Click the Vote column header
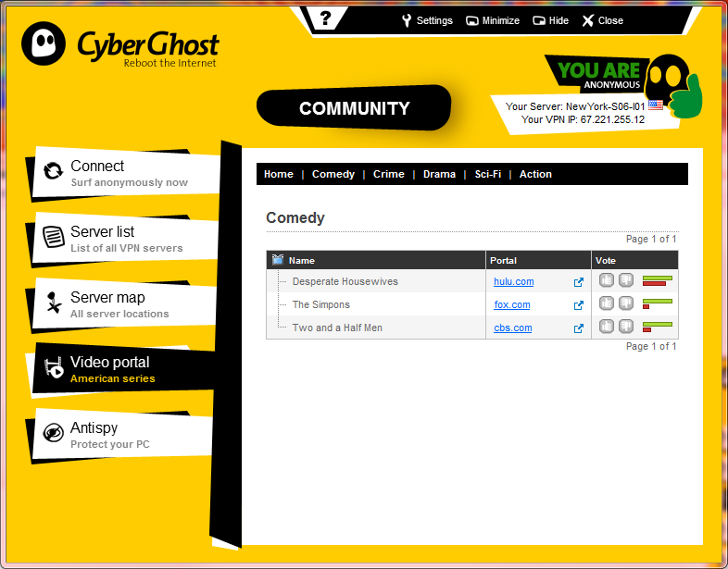This screenshot has height=569, width=728. 634,260
